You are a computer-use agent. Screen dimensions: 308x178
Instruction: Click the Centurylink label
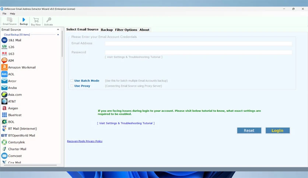17,142
